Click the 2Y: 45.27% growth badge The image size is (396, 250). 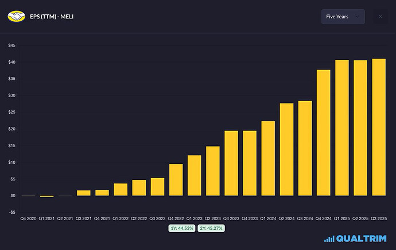point(211,228)
